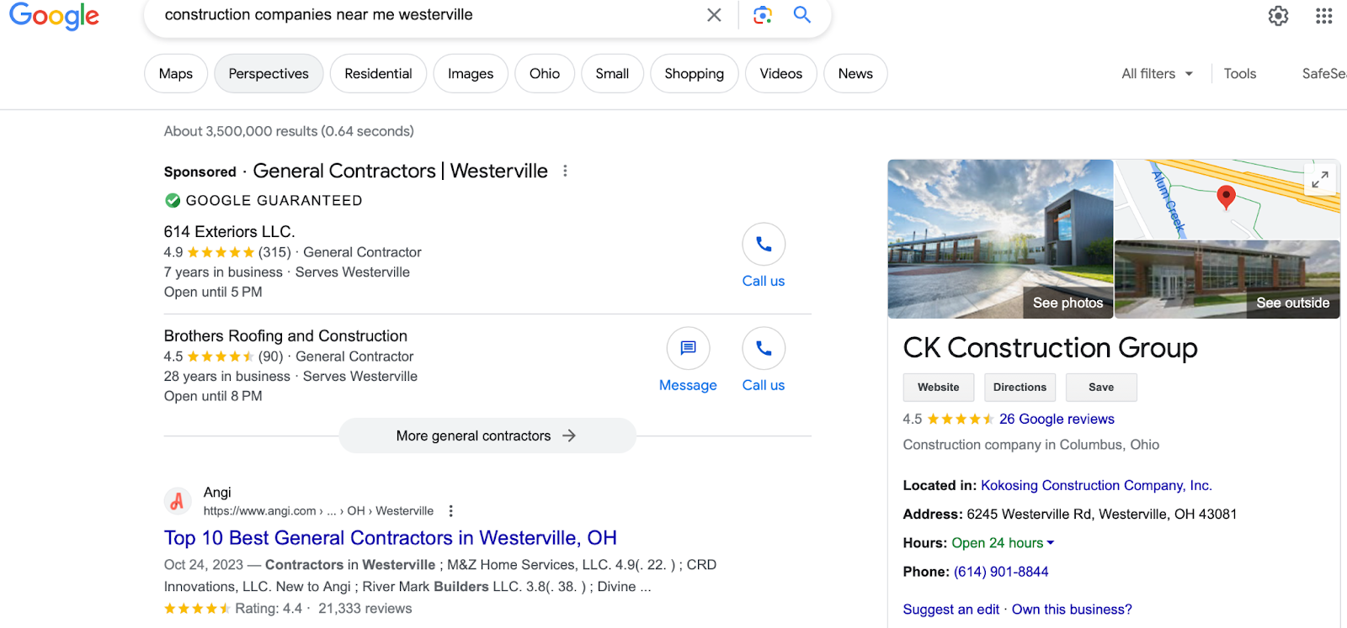Show more general contractors
1347x628 pixels.
(487, 435)
